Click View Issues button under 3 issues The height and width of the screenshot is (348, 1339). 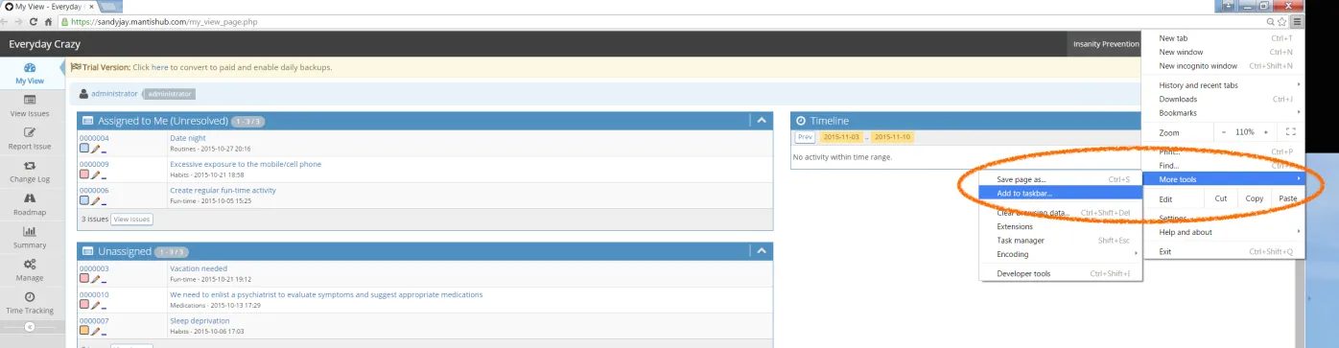coord(131,220)
